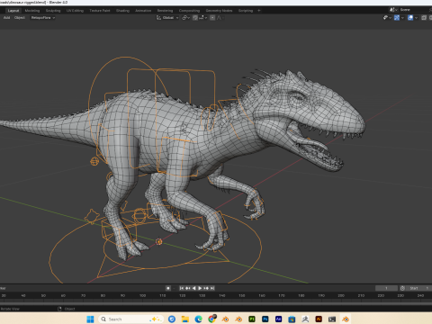
Task: Toggle the preview range clock icon
Action: pos(402,288)
